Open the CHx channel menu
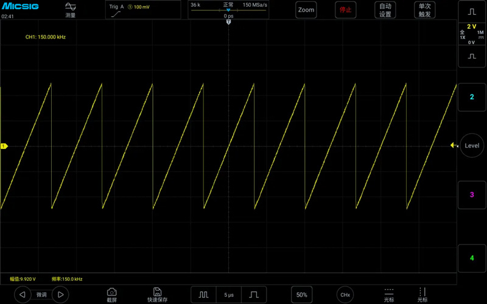 tap(345, 295)
